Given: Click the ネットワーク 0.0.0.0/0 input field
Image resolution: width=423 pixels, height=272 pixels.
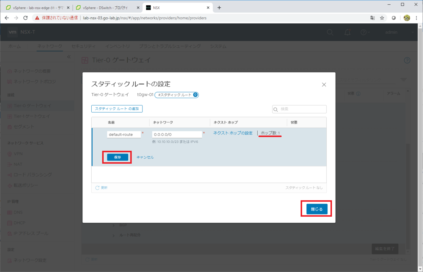Looking at the screenshot, I should coord(177,134).
